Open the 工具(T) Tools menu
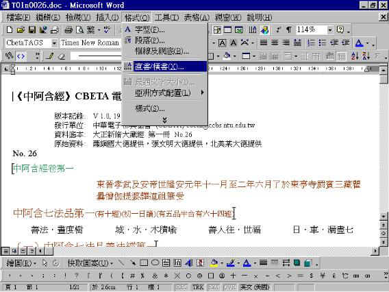The width and height of the screenshot is (389, 292). point(166,17)
